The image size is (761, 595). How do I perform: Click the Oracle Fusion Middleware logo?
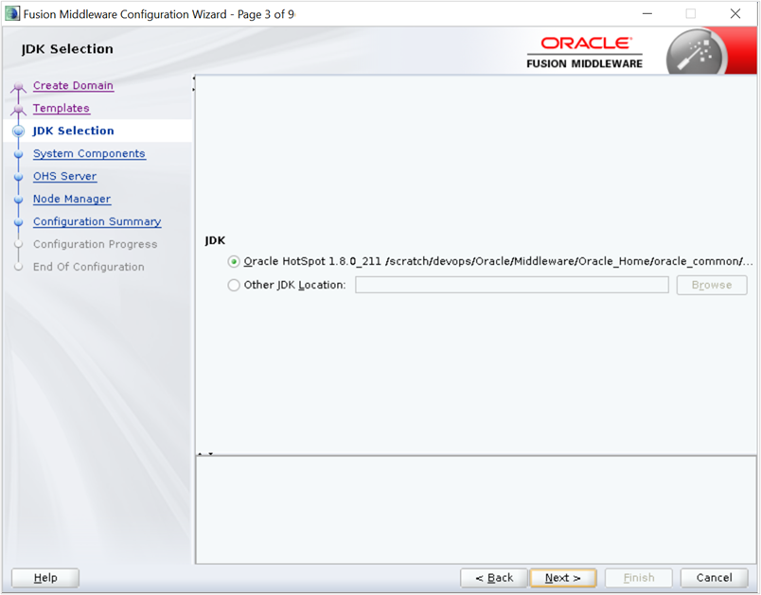point(584,53)
